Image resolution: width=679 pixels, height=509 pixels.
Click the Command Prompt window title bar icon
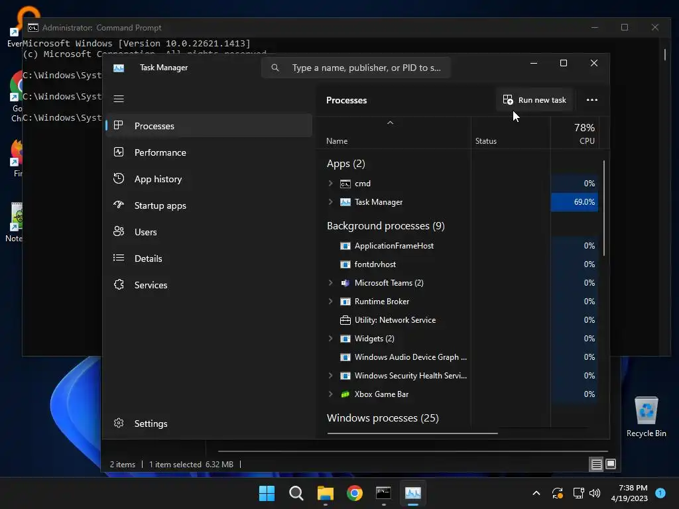pos(33,28)
